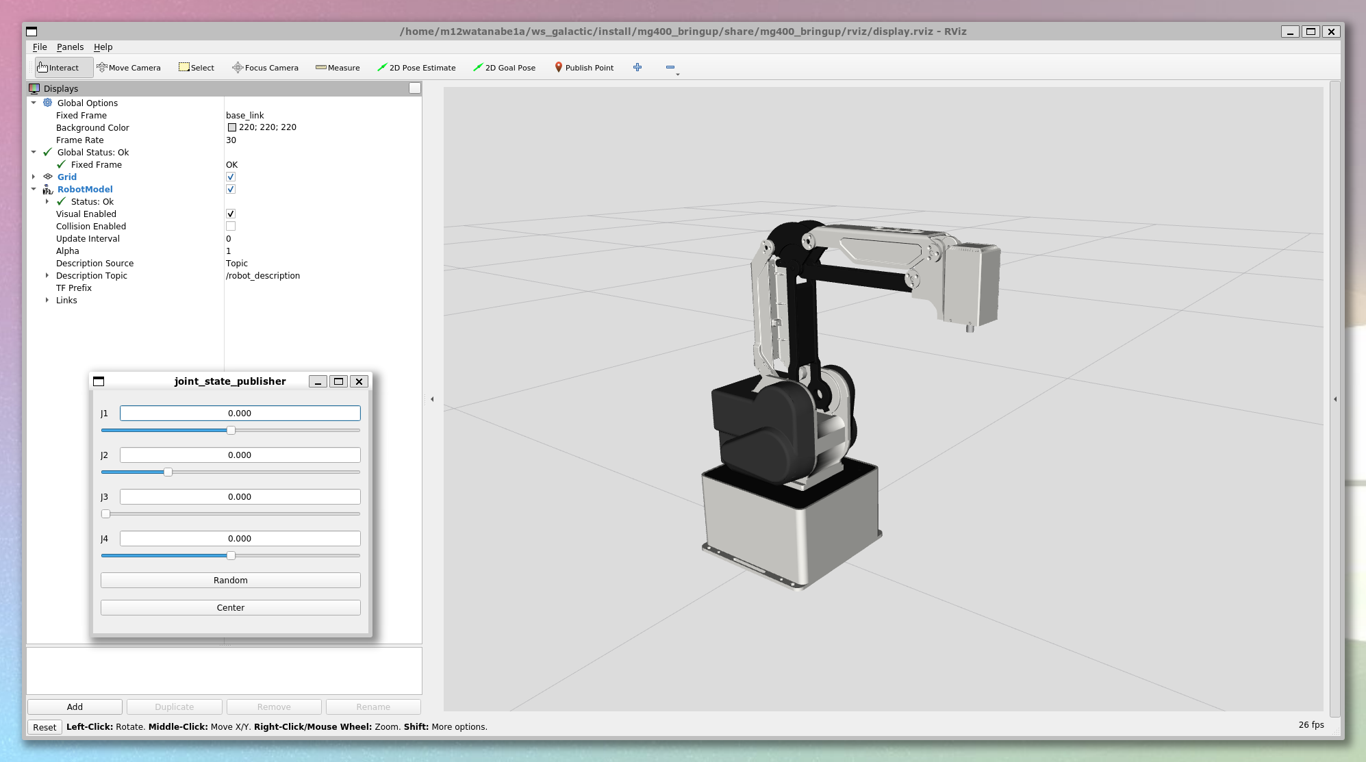The image size is (1366, 762).
Task: Open the File menu
Action: (40, 47)
